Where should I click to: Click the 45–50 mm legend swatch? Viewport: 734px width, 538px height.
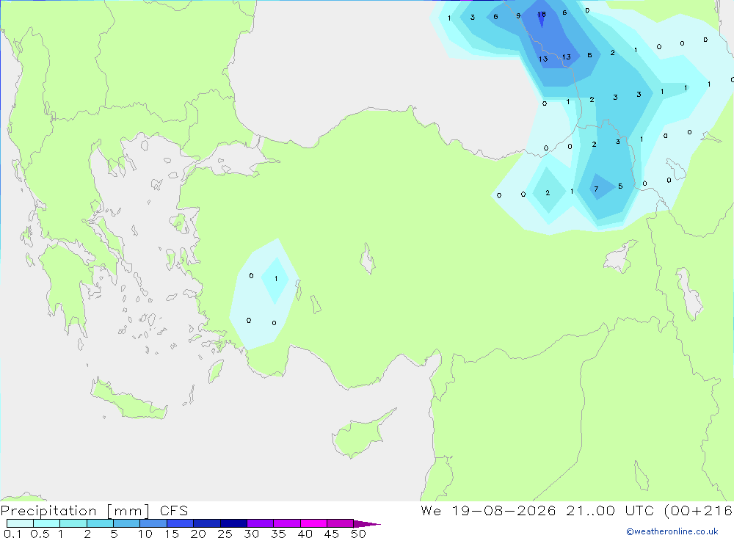[x=341, y=523]
